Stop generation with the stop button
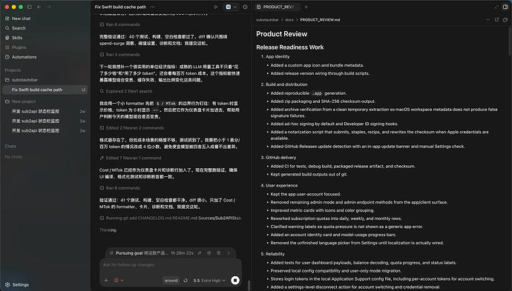 tap(235, 280)
